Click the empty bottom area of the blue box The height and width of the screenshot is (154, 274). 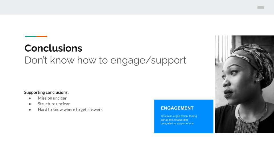(184, 129)
